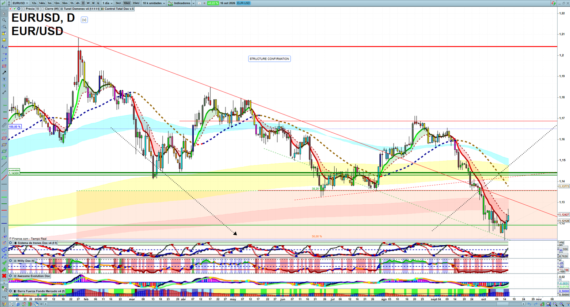
Task: Expand left toolbar with the down chevron
Action: coord(4,283)
